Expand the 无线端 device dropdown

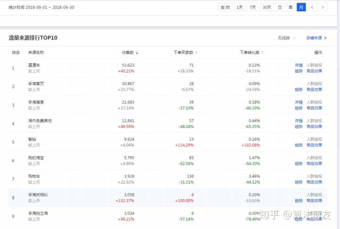pyautogui.click(x=287, y=38)
